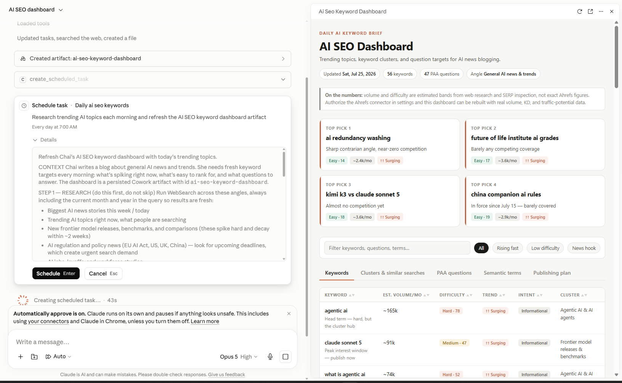Click the C icon beside create_scheduled_task
This screenshot has width=622, height=383.
pos(23,79)
